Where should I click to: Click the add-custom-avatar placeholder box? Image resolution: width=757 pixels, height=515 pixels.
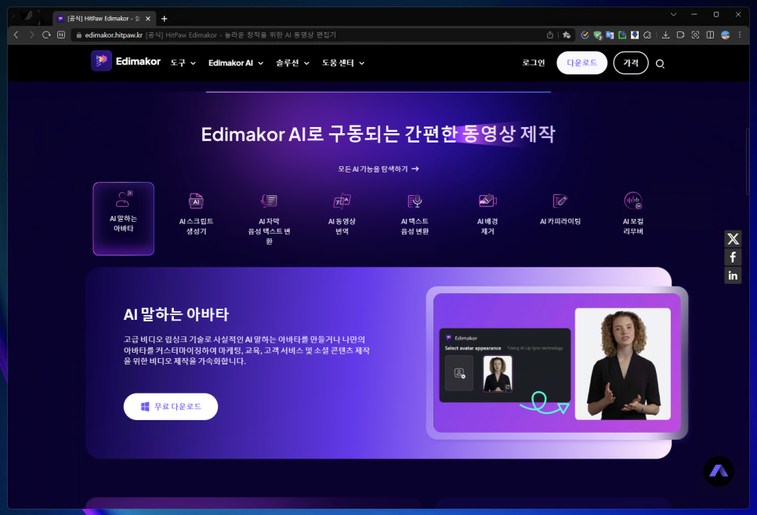pos(459,373)
